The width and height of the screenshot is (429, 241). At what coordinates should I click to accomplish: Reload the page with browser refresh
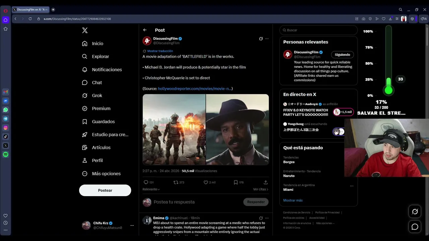(x=30, y=19)
